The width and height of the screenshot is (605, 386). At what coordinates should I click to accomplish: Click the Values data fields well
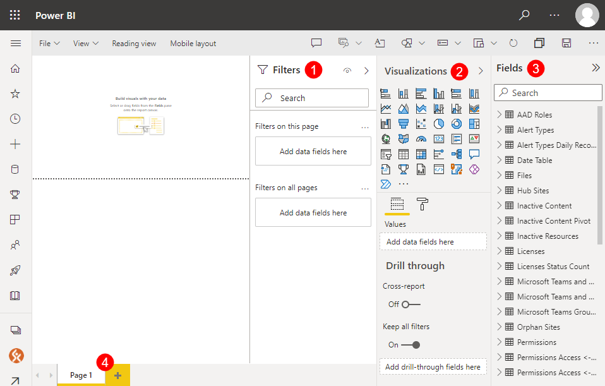click(x=433, y=241)
